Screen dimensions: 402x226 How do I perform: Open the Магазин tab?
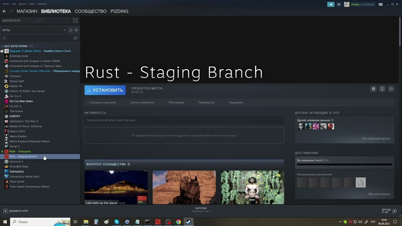(x=27, y=11)
